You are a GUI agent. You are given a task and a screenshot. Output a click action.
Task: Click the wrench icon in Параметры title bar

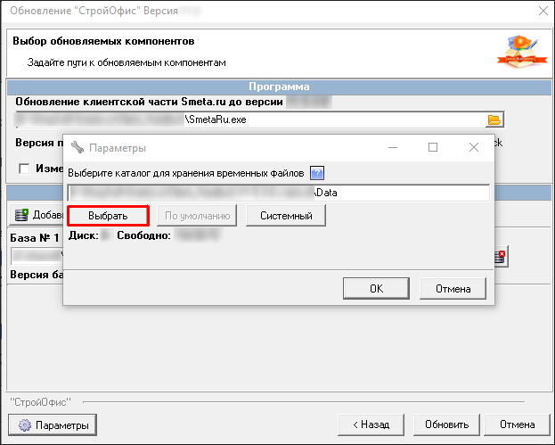[77, 148]
